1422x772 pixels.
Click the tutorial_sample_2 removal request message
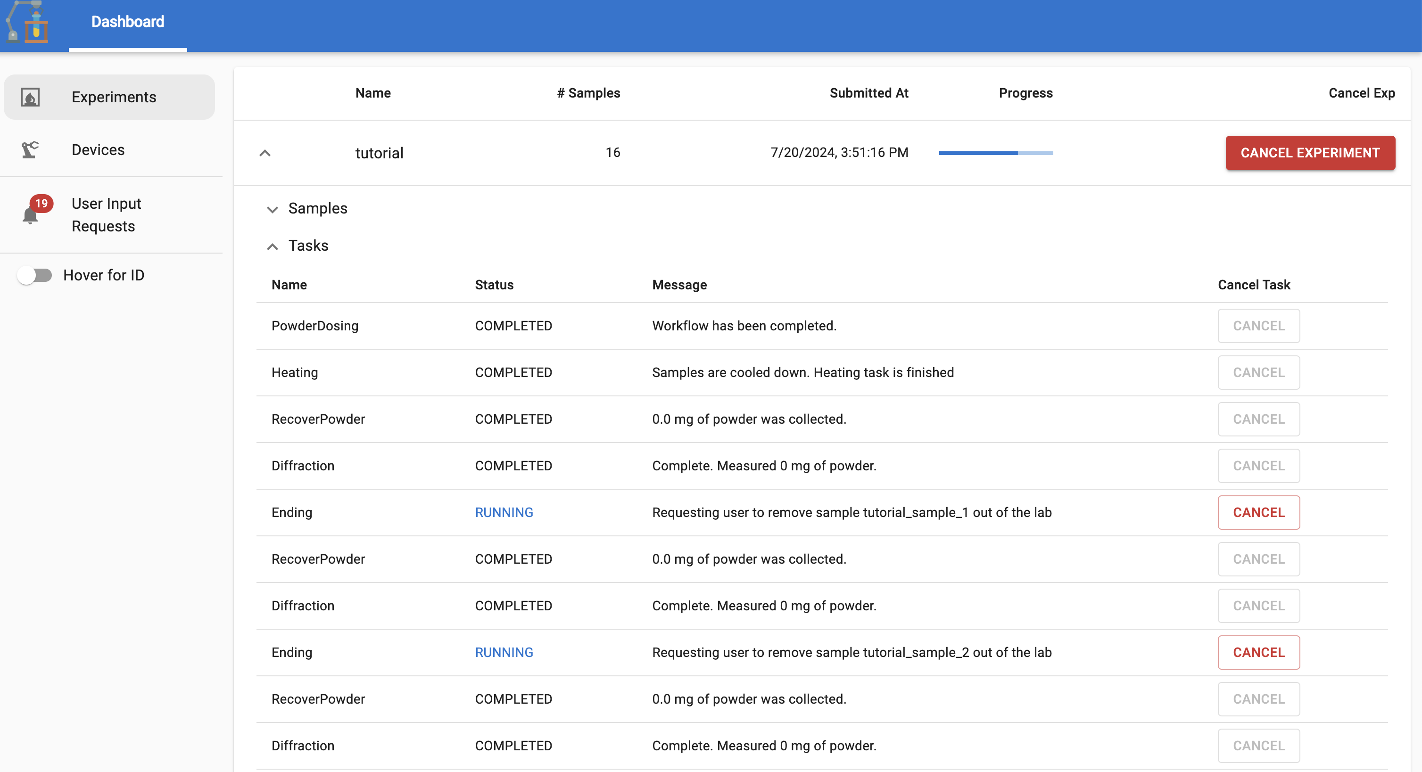tap(852, 652)
